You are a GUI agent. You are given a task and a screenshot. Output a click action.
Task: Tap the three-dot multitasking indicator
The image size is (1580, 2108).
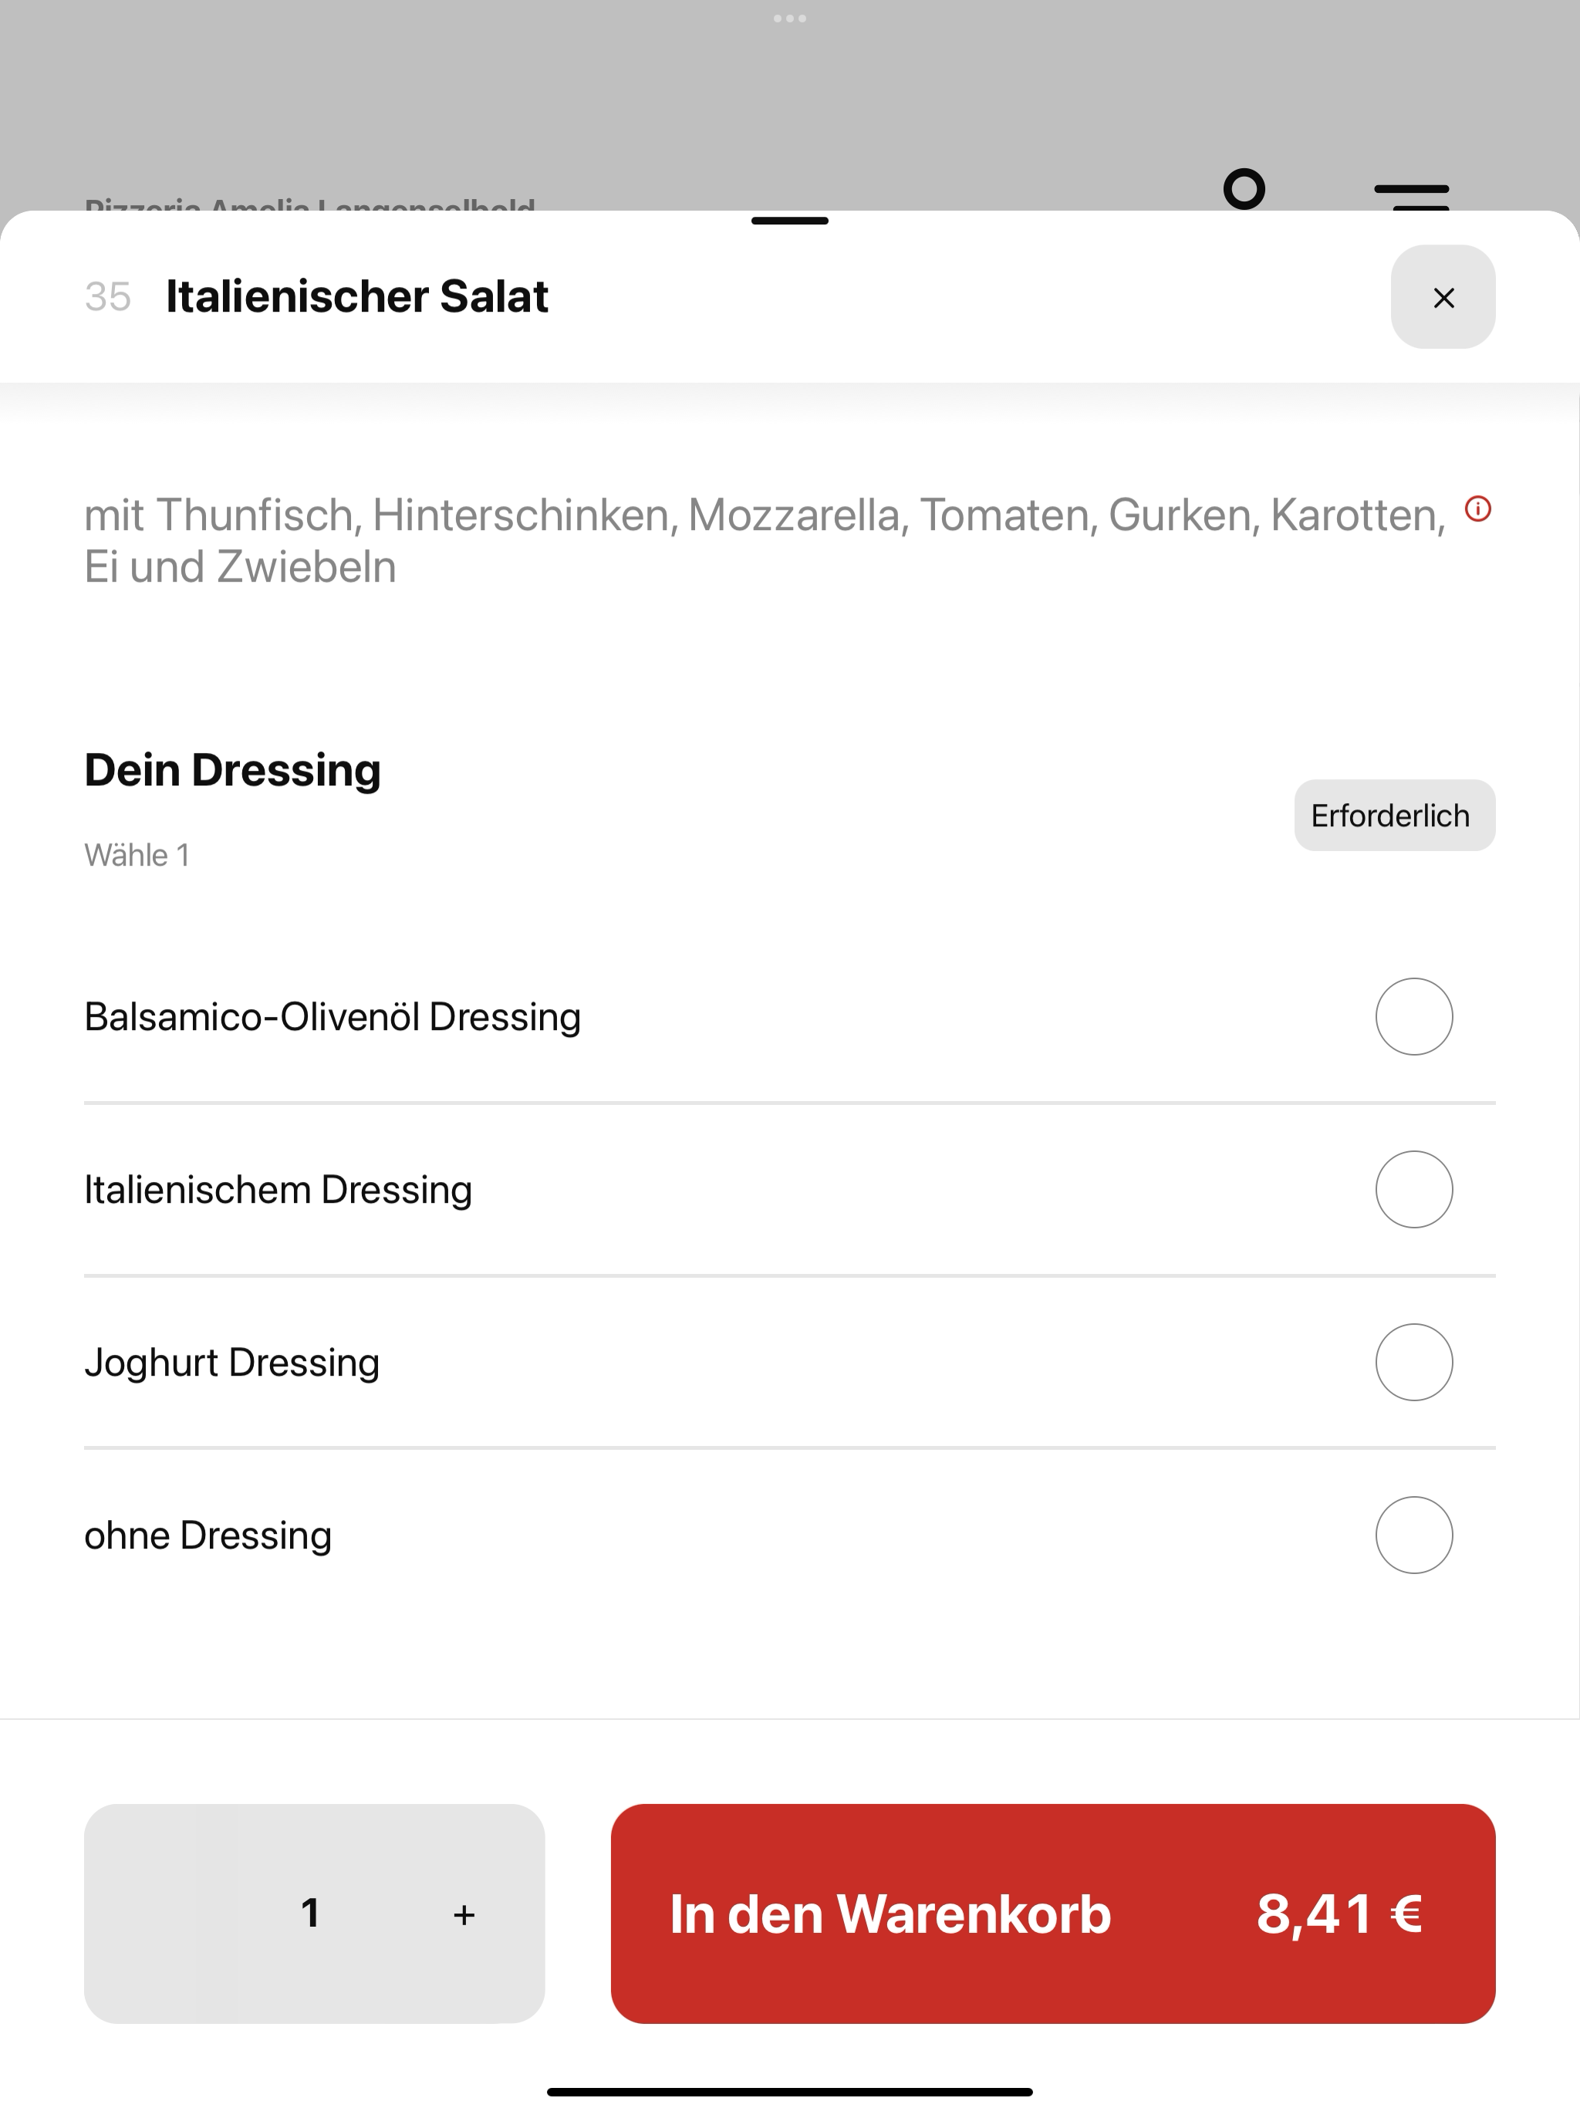(x=789, y=18)
